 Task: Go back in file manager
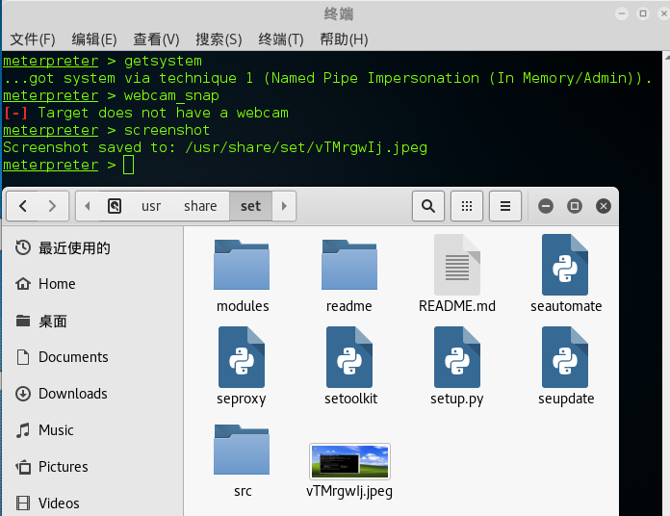[23, 206]
